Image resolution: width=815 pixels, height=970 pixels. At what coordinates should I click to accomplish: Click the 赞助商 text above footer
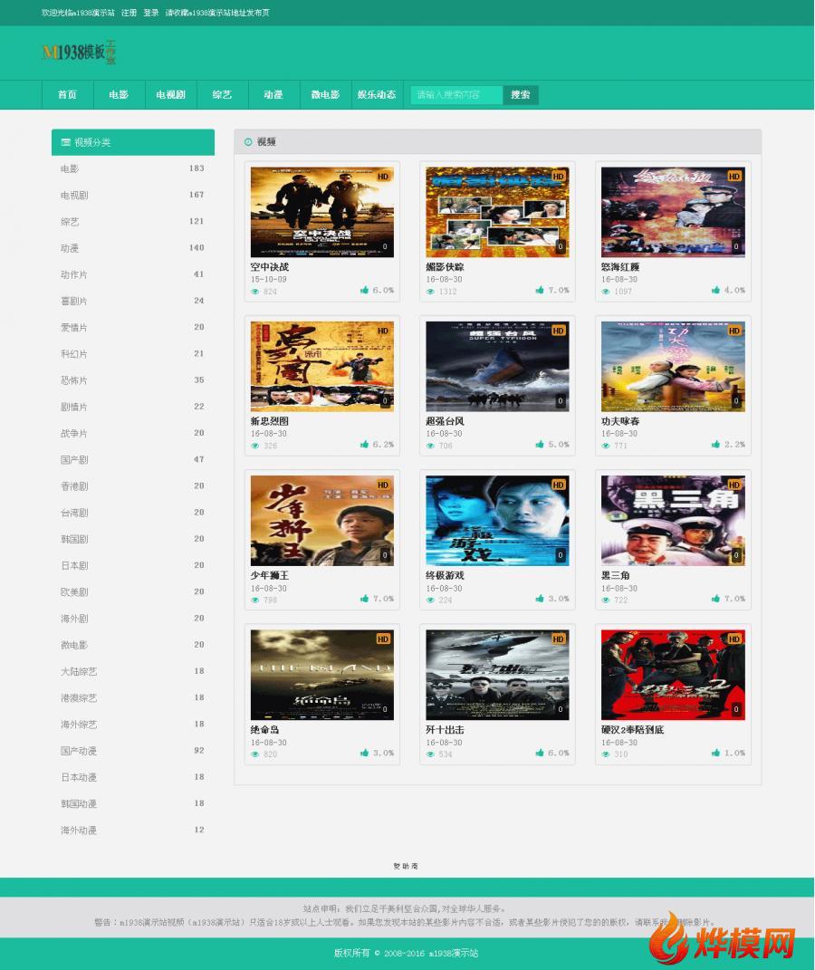[406, 866]
